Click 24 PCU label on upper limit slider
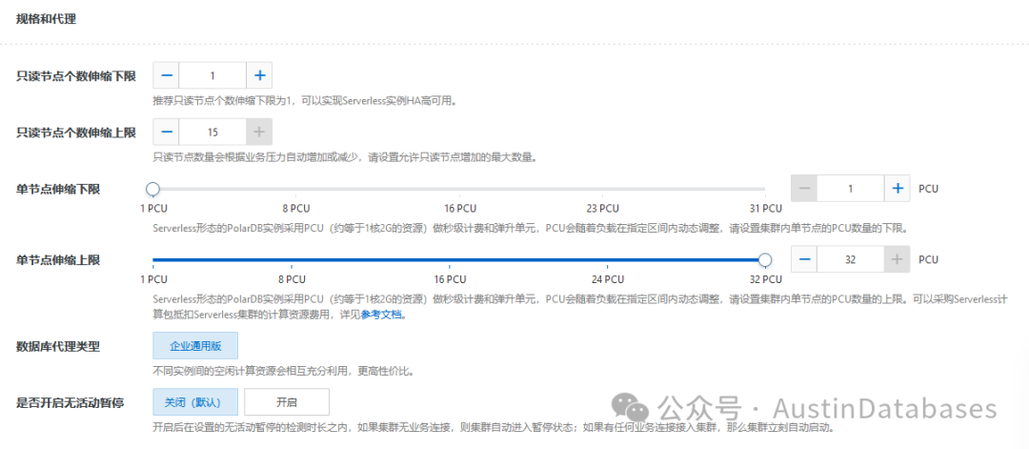 point(607,279)
